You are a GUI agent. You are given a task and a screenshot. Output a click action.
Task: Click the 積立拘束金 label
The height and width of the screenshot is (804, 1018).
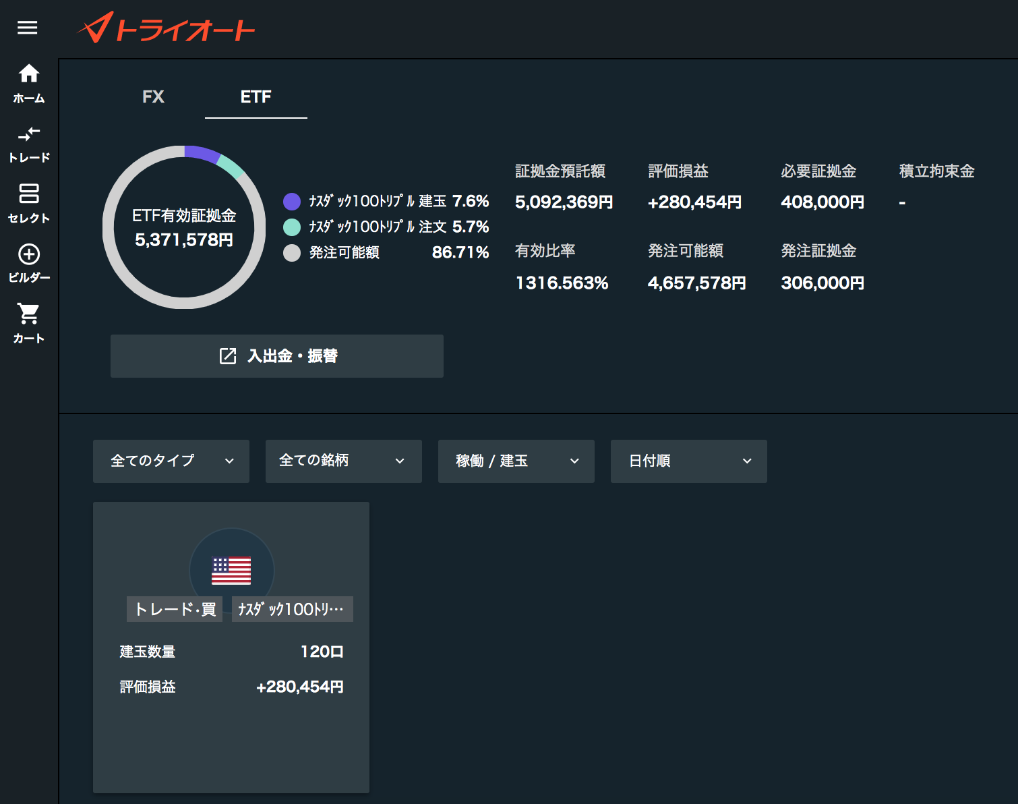point(937,171)
